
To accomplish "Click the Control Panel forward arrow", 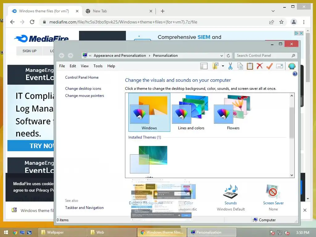I will point(70,56).
